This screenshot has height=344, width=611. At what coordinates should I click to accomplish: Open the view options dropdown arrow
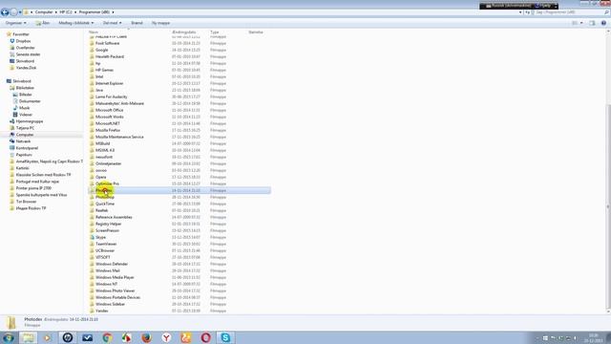[x=581, y=23]
